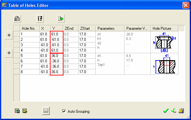Screen dimensions: 191x120
Task: Click the open table folder icon
Action: tap(25, 111)
